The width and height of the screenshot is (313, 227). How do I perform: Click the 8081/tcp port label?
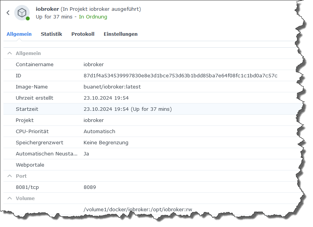27,187
